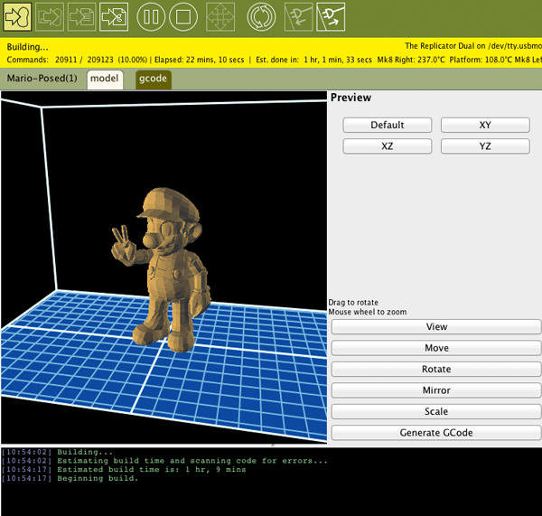Viewport: 542px width, 516px height.
Task: Click the Move mode button
Action: click(x=436, y=348)
